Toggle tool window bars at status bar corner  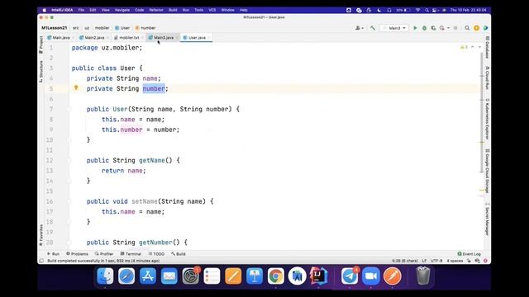click(41, 261)
